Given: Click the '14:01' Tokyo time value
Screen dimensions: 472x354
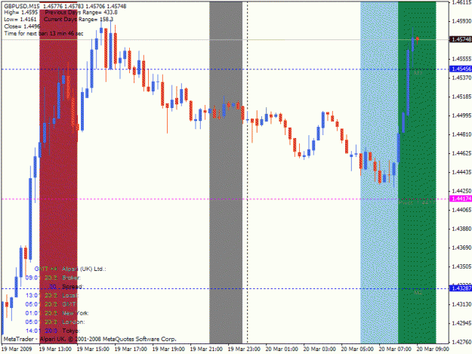Looking at the screenshot, I should (x=32, y=331).
